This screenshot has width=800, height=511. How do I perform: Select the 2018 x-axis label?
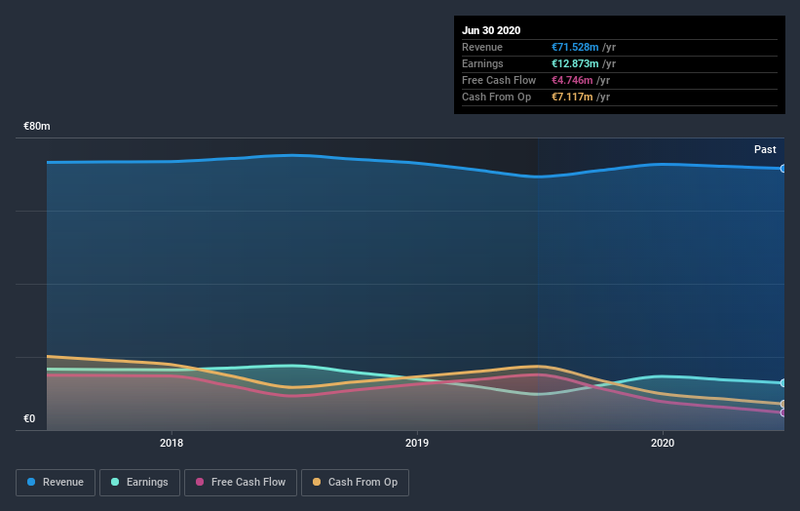pyautogui.click(x=171, y=443)
